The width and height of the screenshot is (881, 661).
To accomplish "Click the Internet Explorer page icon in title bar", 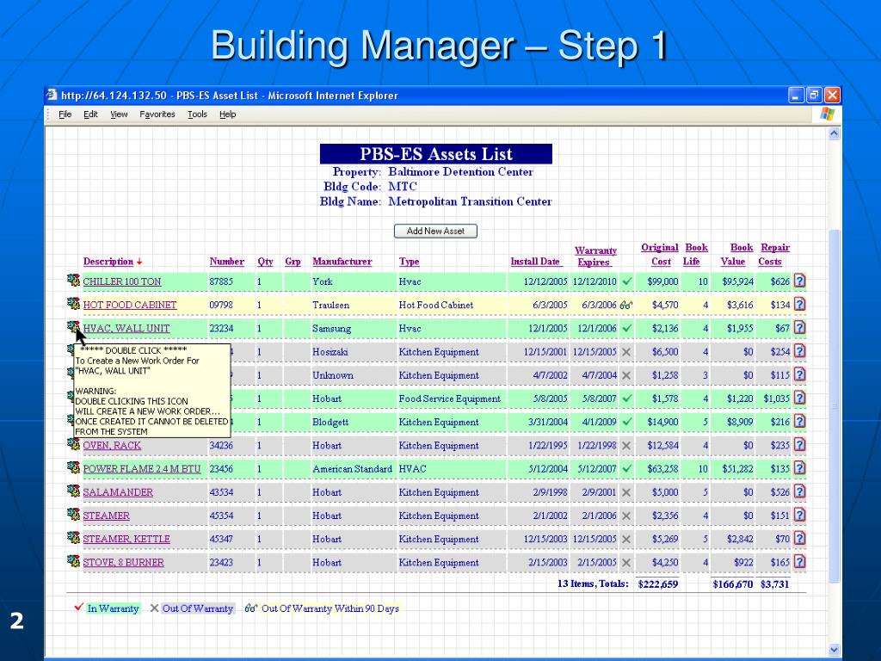I will coord(52,95).
